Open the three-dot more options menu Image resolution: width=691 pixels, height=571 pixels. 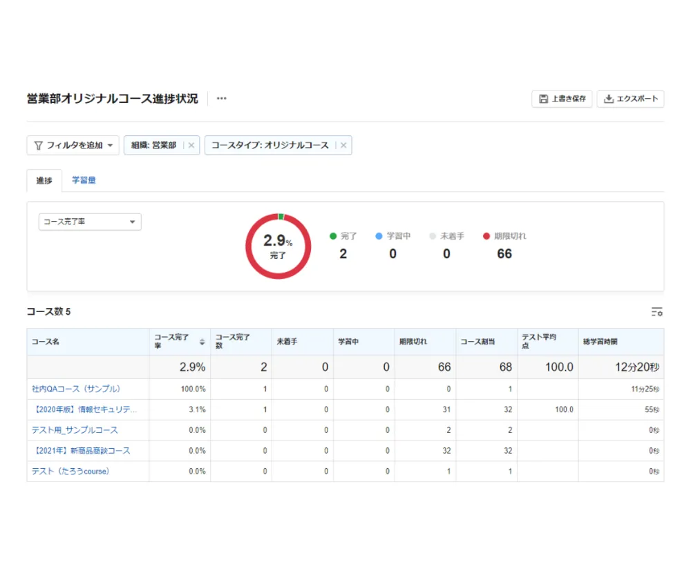[x=221, y=99]
